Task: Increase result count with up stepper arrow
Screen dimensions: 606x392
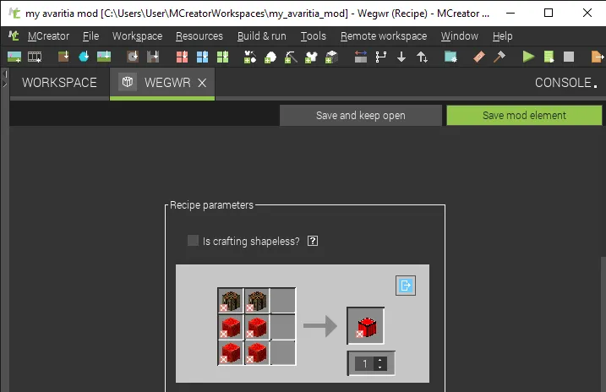Action: (x=379, y=360)
